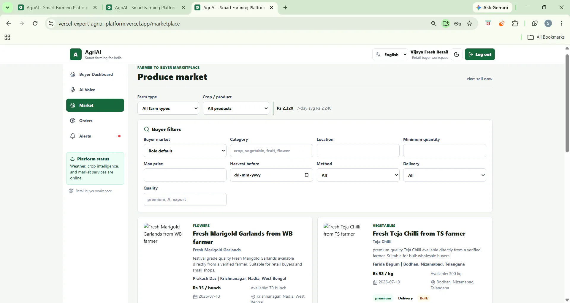Viewport: 570px width, 303px height.
Task: Click the Ask Gemini button
Action: tap(492, 7)
